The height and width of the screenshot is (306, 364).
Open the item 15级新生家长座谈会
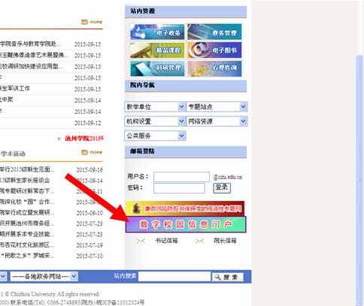click(25, 180)
